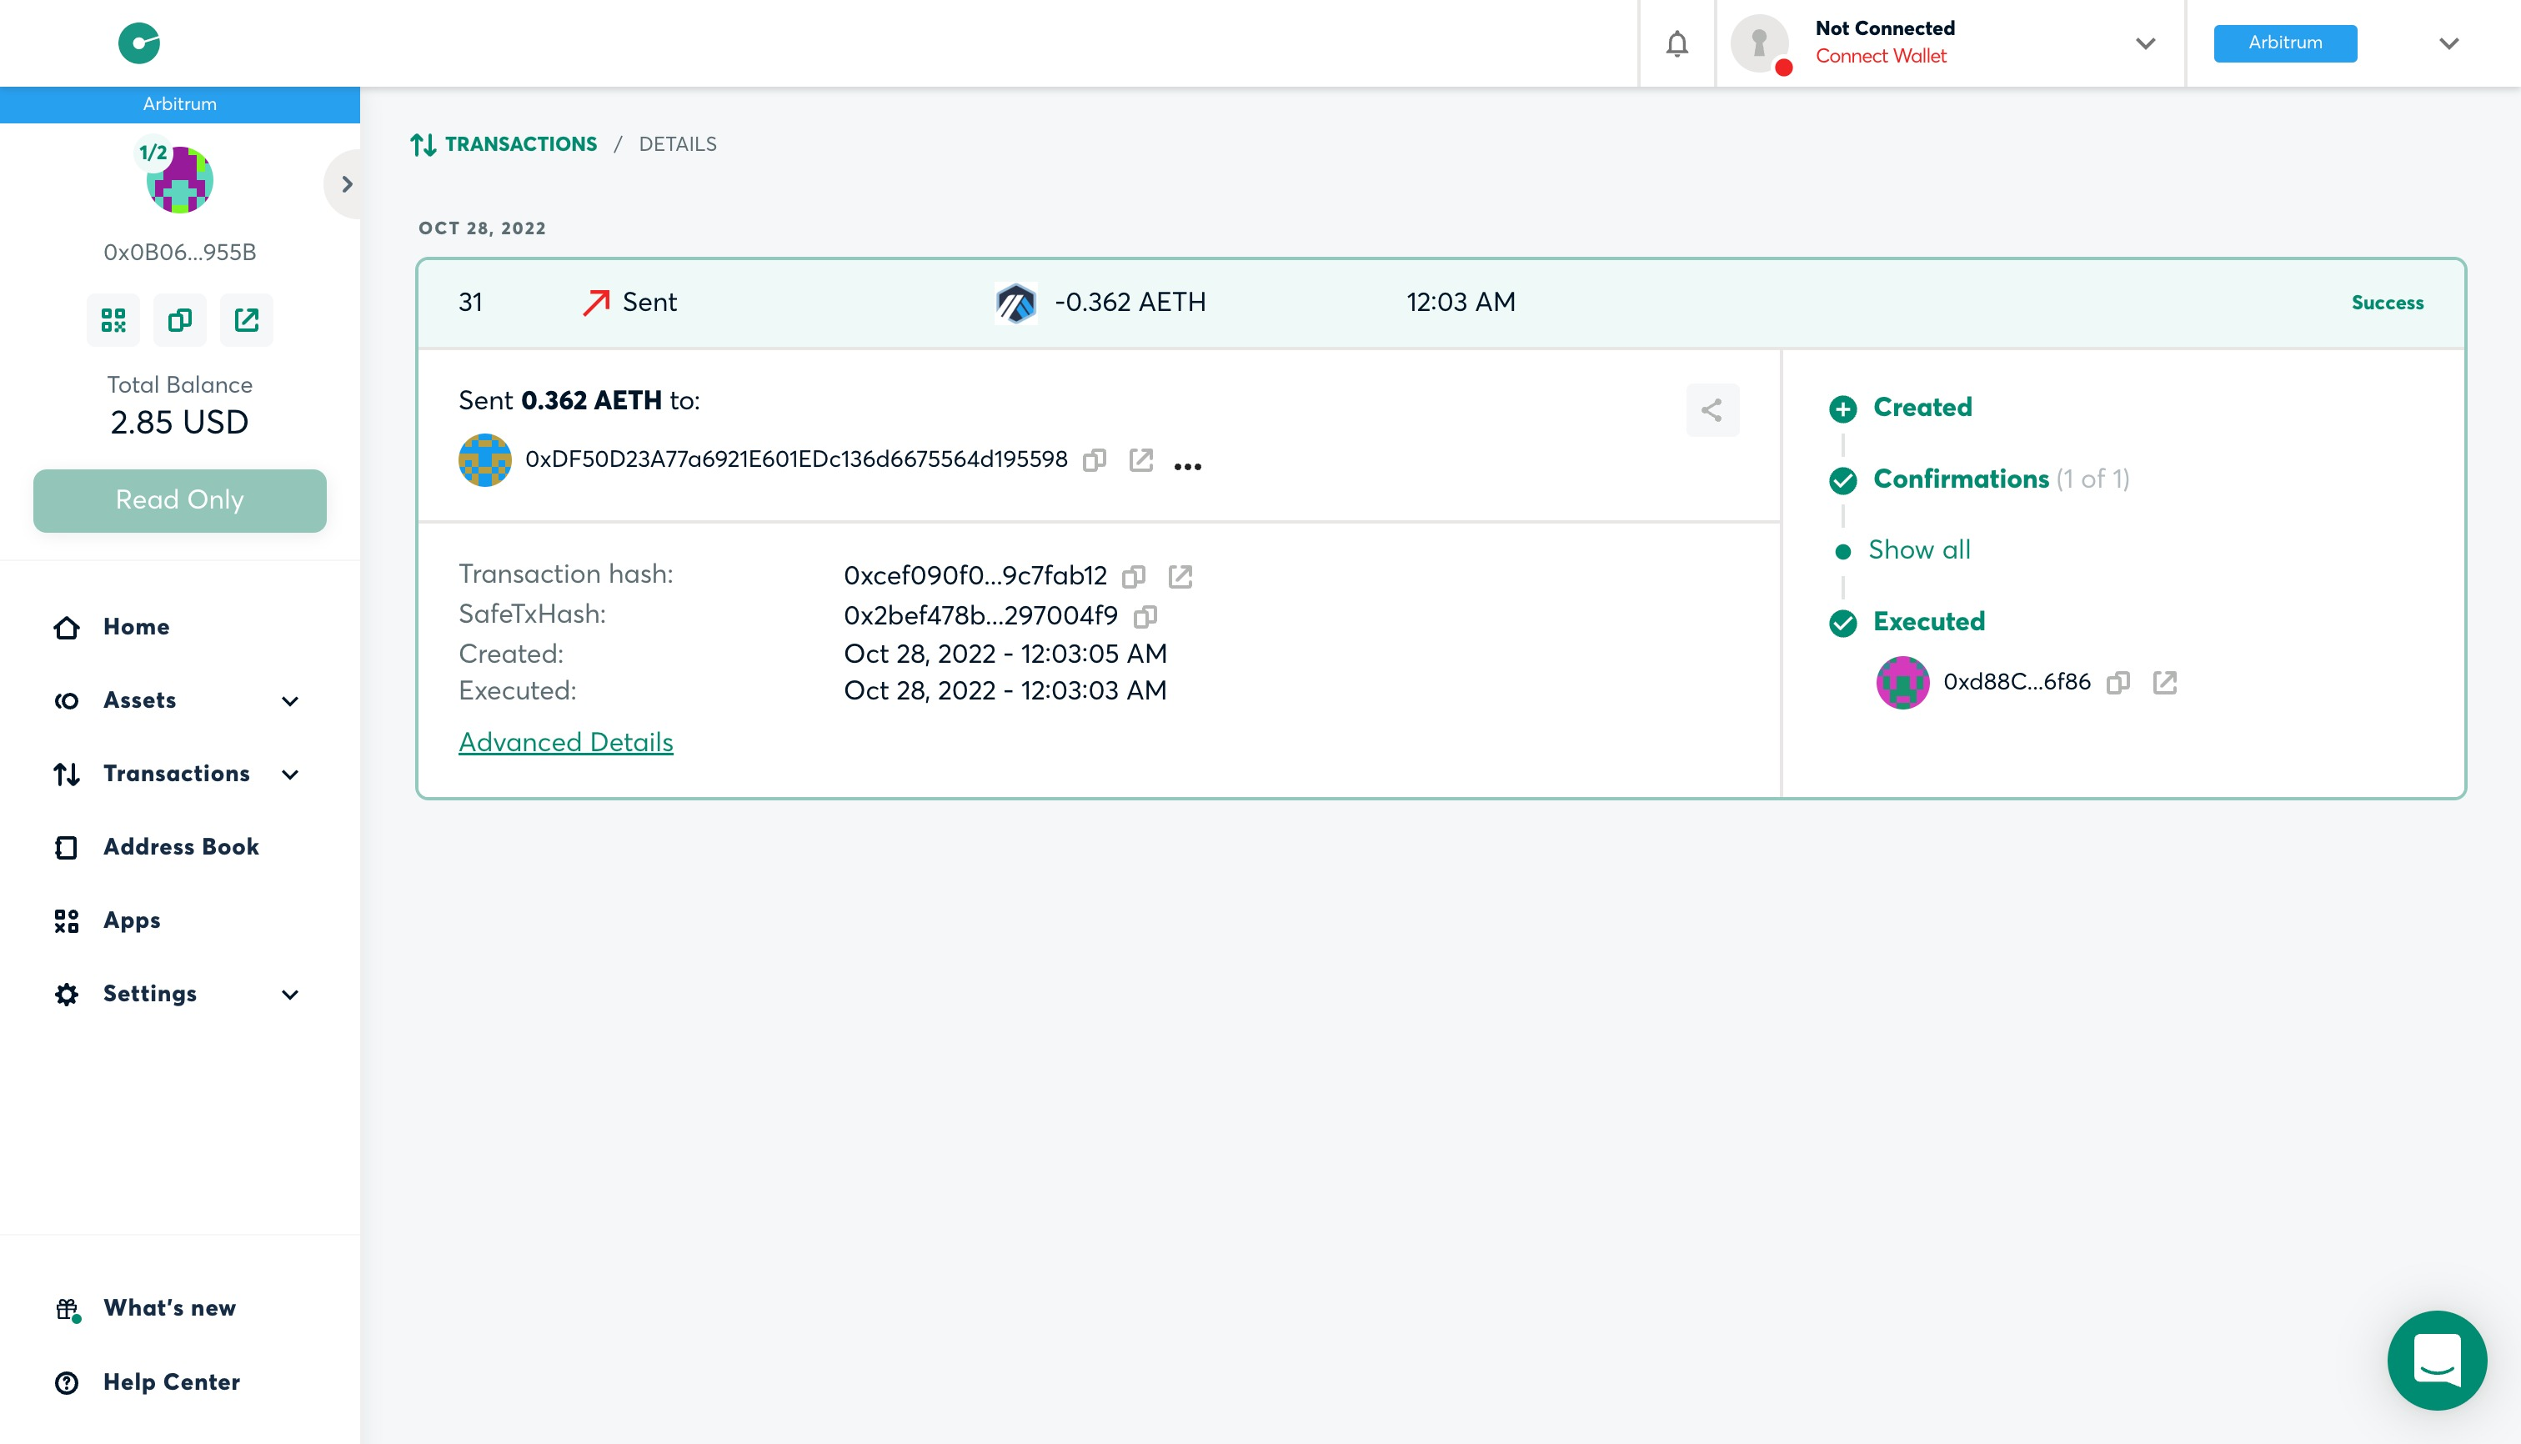Copy the recipient address 0xDF50D23A...
This screenshot has height=1444, width=2521.
point(1095,461)
